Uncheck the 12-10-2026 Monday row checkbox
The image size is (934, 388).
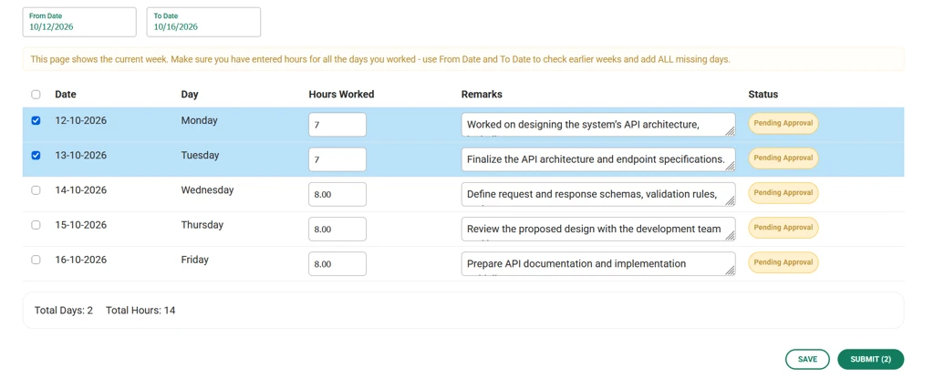pos(36,121)
